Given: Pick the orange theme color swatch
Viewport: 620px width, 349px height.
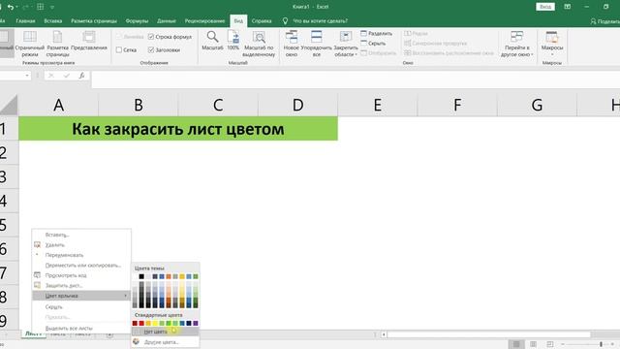Looking at the screenshot, I should (169, 276).
